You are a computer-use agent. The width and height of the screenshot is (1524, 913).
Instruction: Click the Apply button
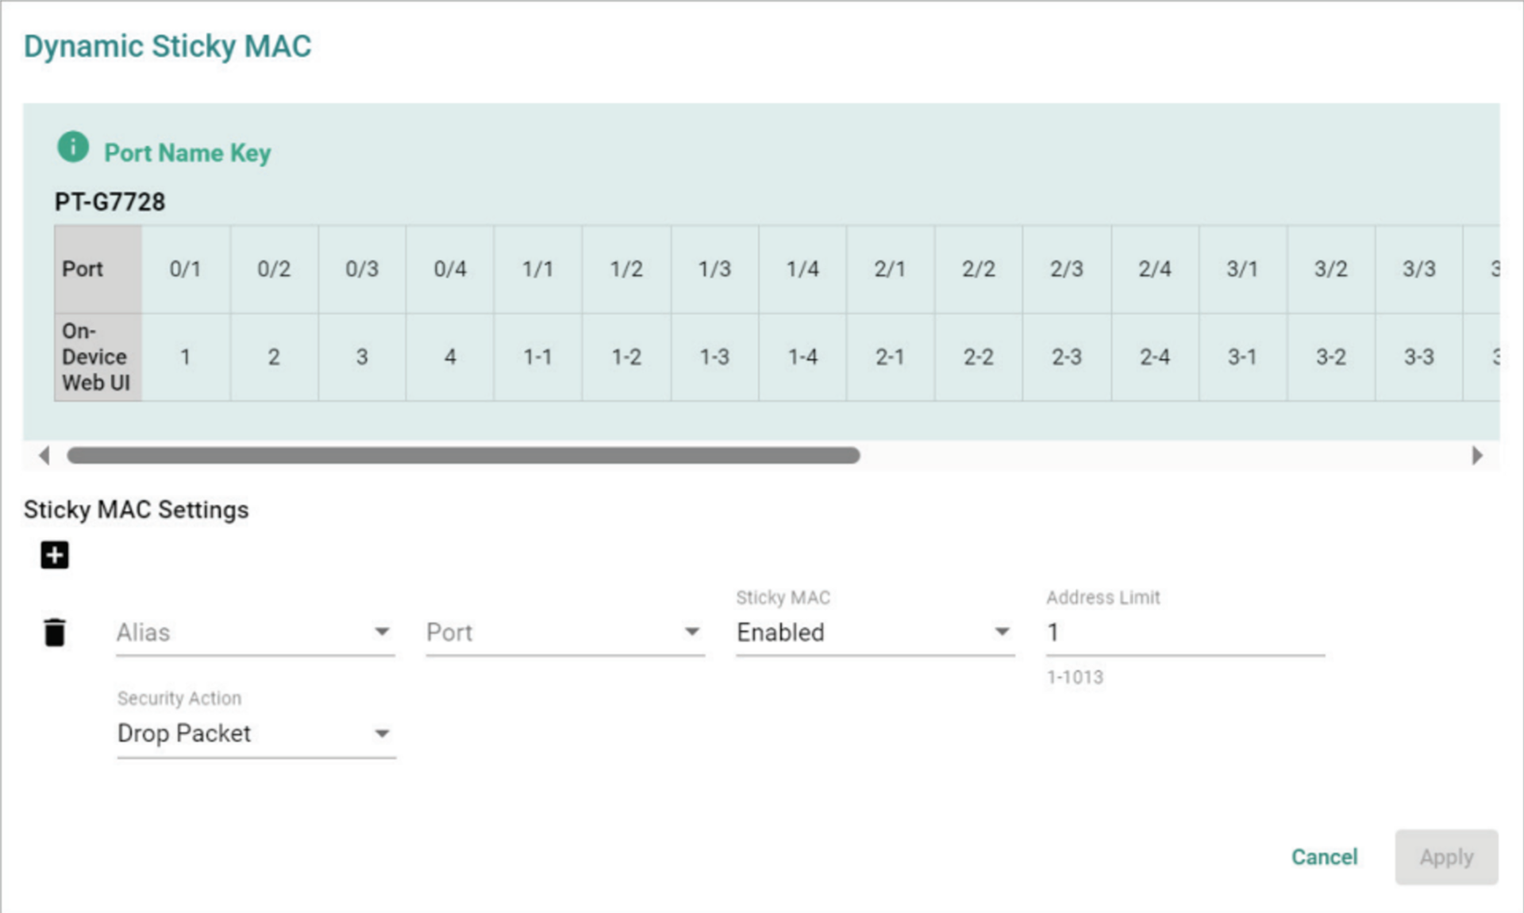coord(1446,857)
